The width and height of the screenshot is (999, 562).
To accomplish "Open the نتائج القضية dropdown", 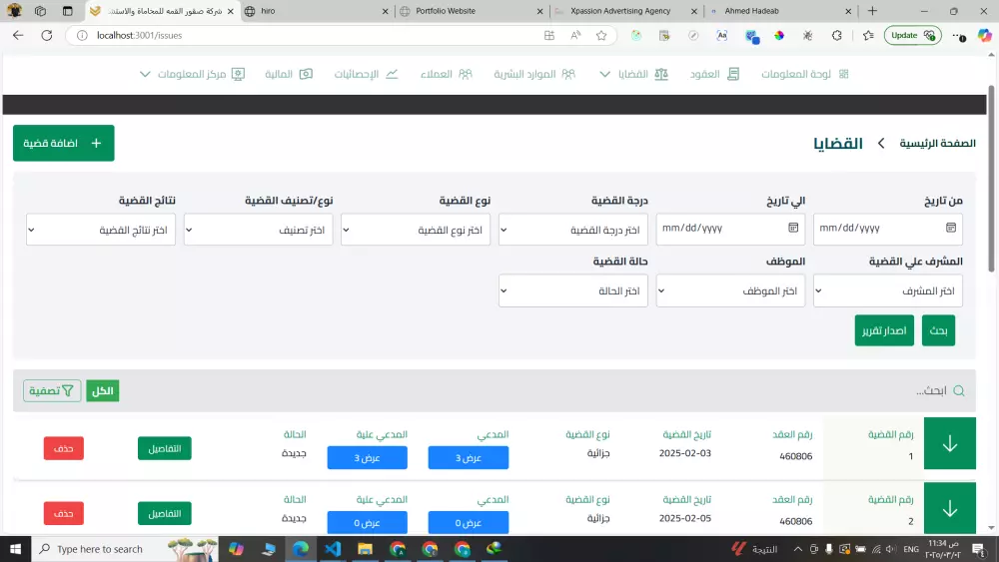I will pos(101,230).
